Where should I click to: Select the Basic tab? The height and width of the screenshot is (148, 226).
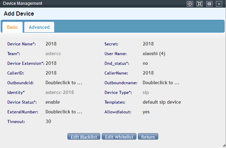pyautogui.click(x=12, y=27)
